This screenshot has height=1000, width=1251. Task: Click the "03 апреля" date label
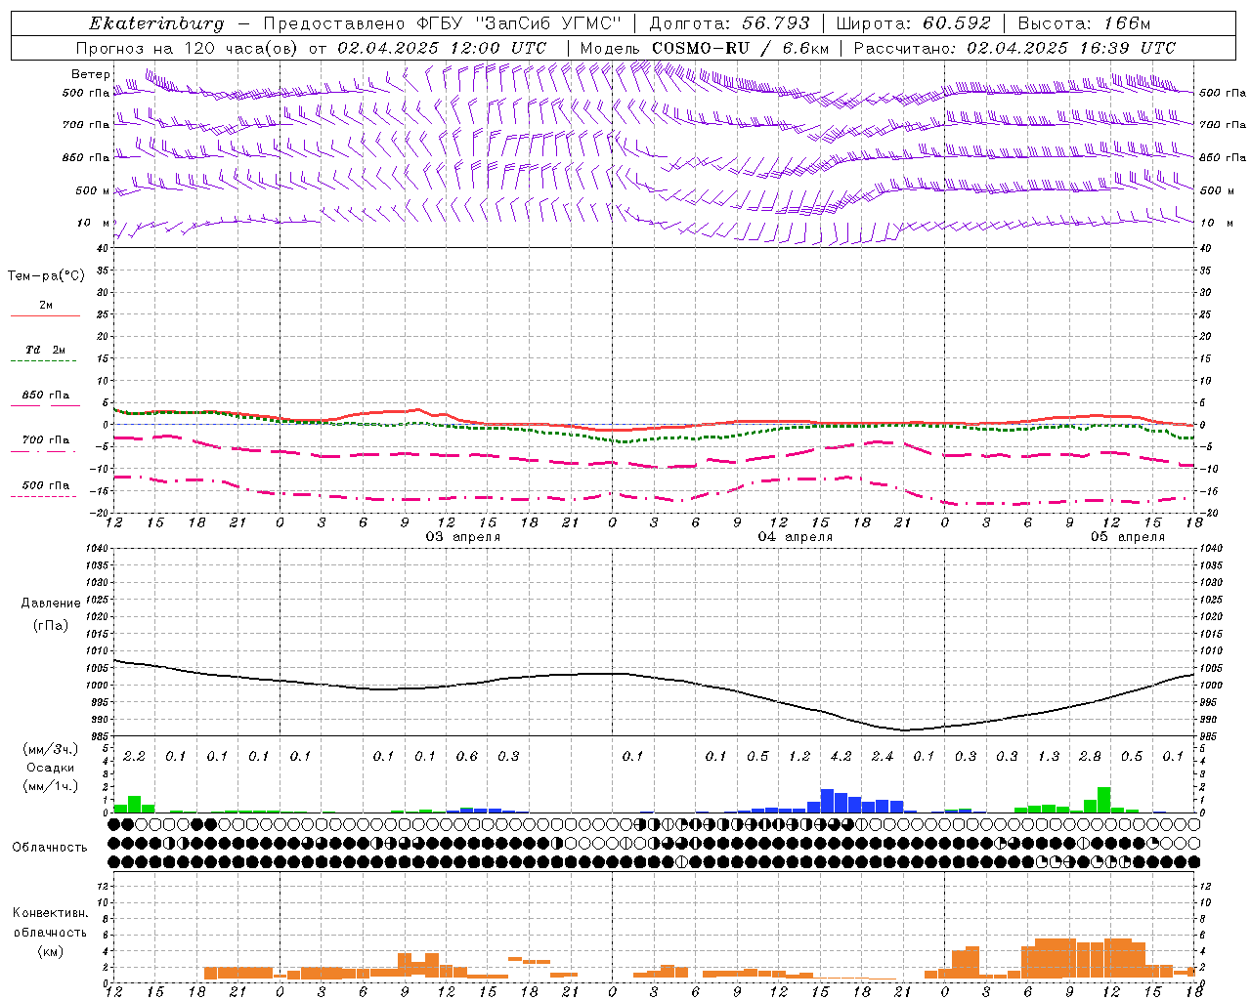click(463, 537)
